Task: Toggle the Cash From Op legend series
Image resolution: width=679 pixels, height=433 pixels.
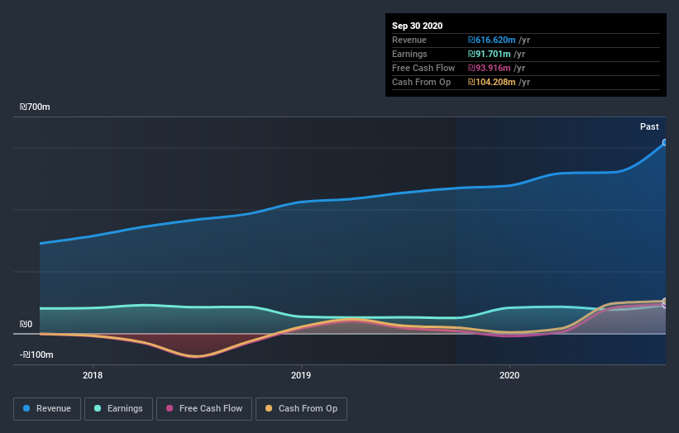Action: [301, 409]
